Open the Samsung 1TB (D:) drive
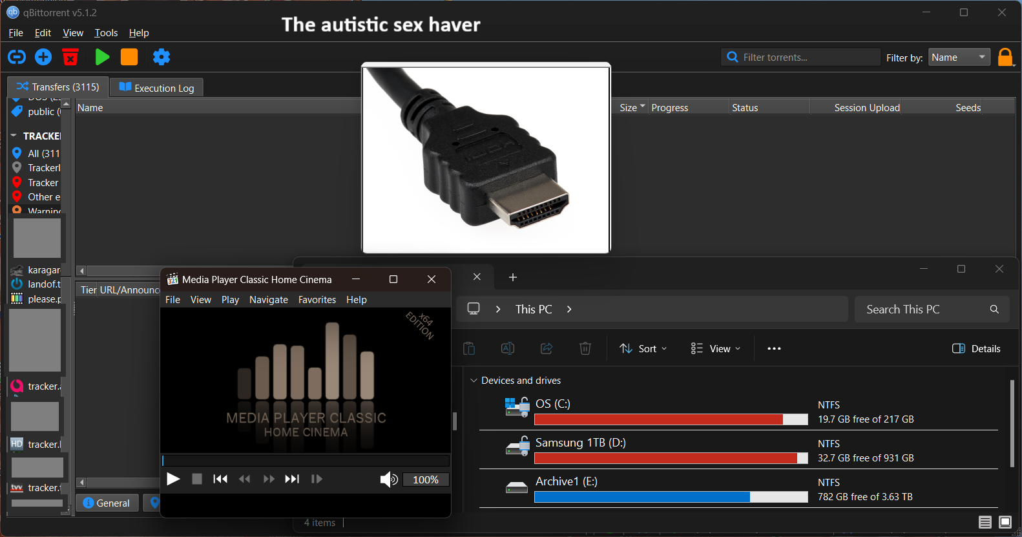Viewport: 1022px width, 537px height. [x=580, y=443]
